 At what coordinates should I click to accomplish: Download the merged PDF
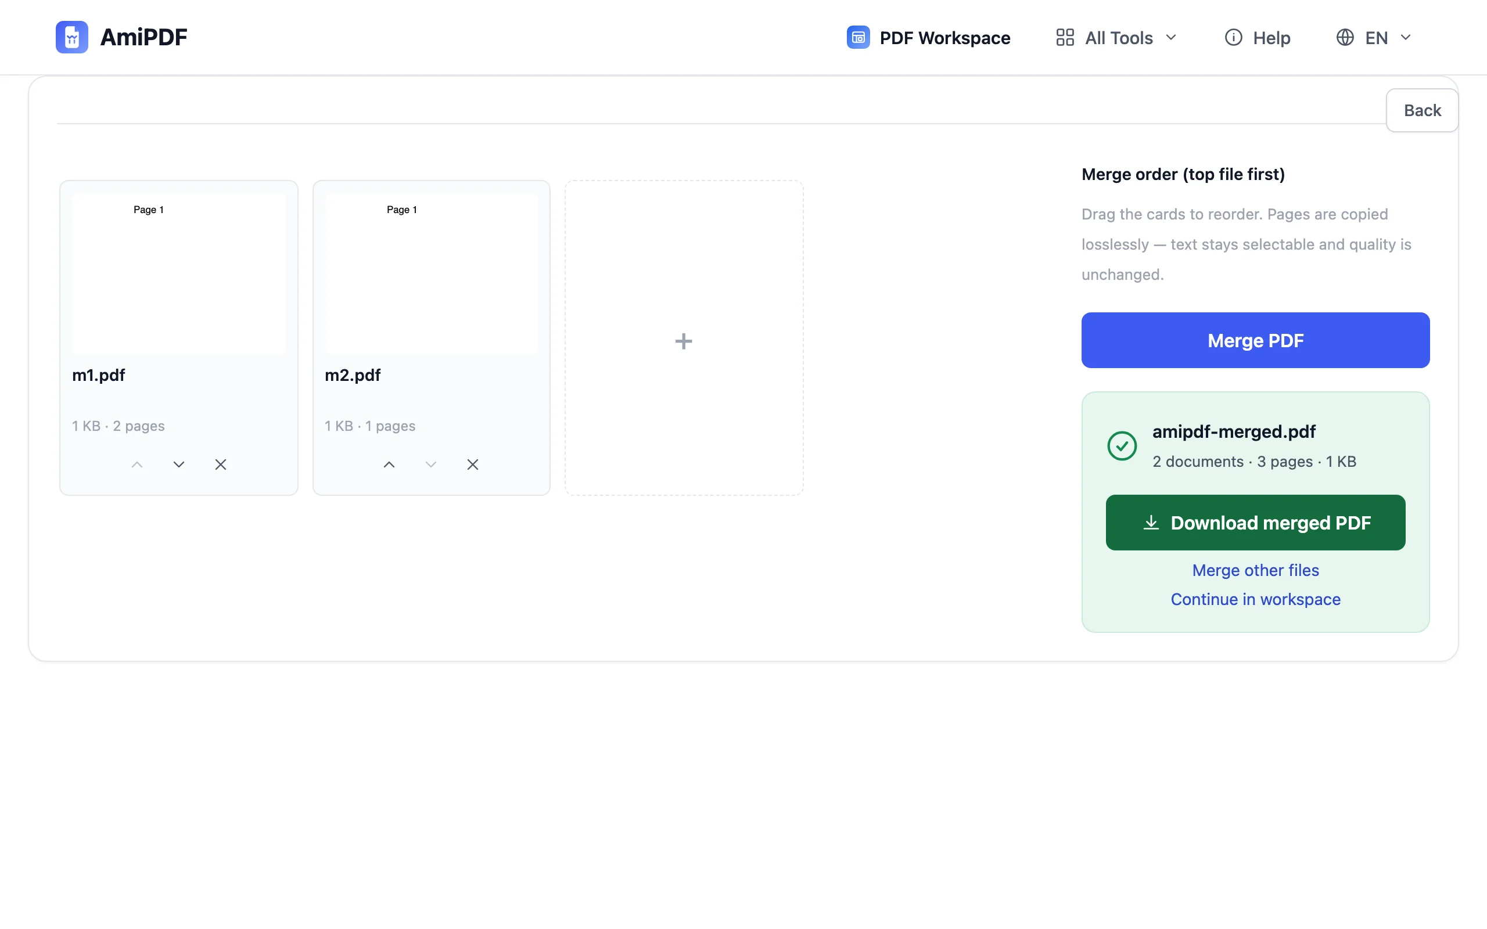[1255, 523]
